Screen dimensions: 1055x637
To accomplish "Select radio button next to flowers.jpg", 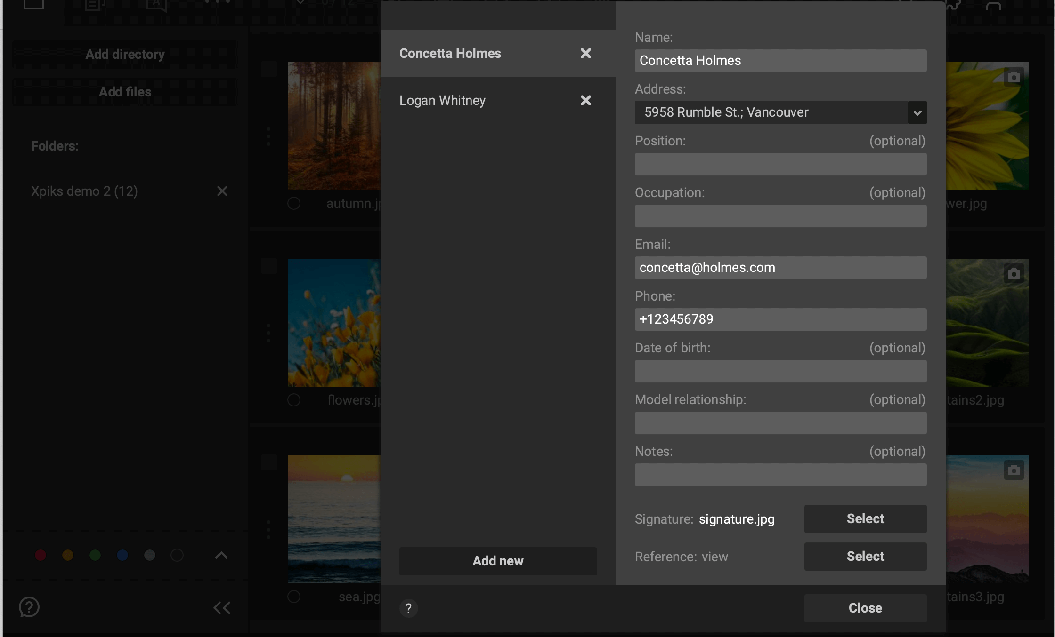I will pos(294,400).
